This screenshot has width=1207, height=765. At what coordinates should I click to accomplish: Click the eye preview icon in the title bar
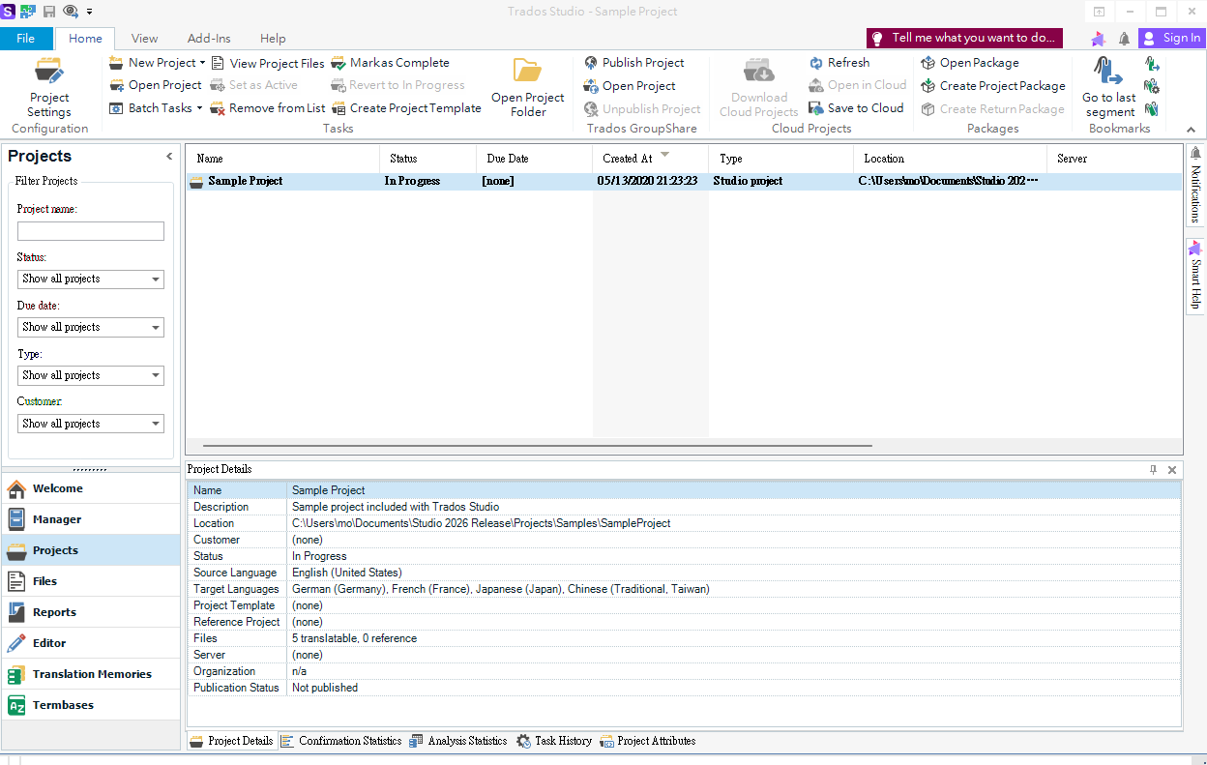click(71, 12)
